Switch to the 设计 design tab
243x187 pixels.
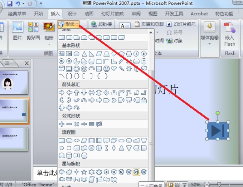pos(72,13)
